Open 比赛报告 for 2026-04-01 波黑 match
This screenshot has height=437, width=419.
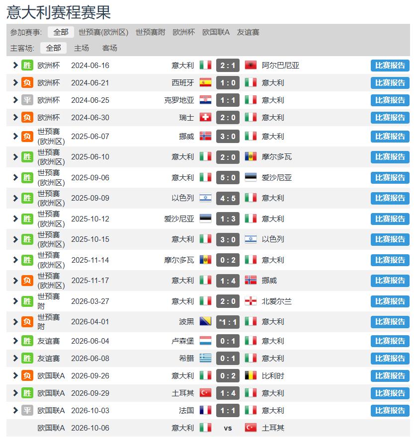(390, 322)
